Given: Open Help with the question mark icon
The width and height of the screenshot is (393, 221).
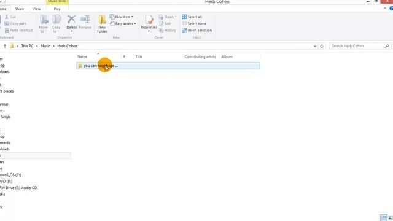Looking at the screenshot, I should point(391,9).
